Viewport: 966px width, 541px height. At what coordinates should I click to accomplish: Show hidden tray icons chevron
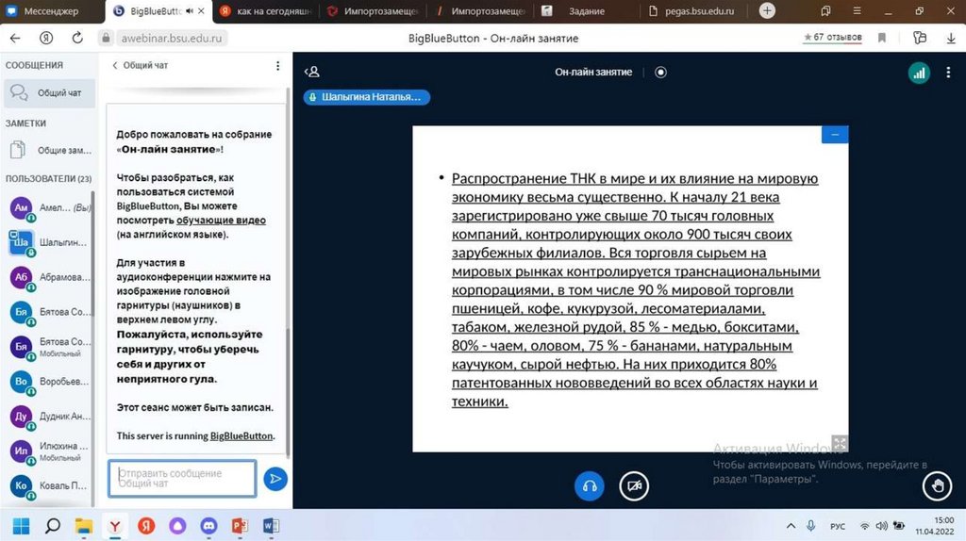[791, 526]
